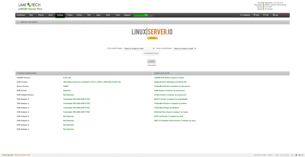Image resolution: width=305 pixels, height=157 pixels.
Task: Click the 73% progress bar in the nav bar
Action: click(x=143, y=15)
